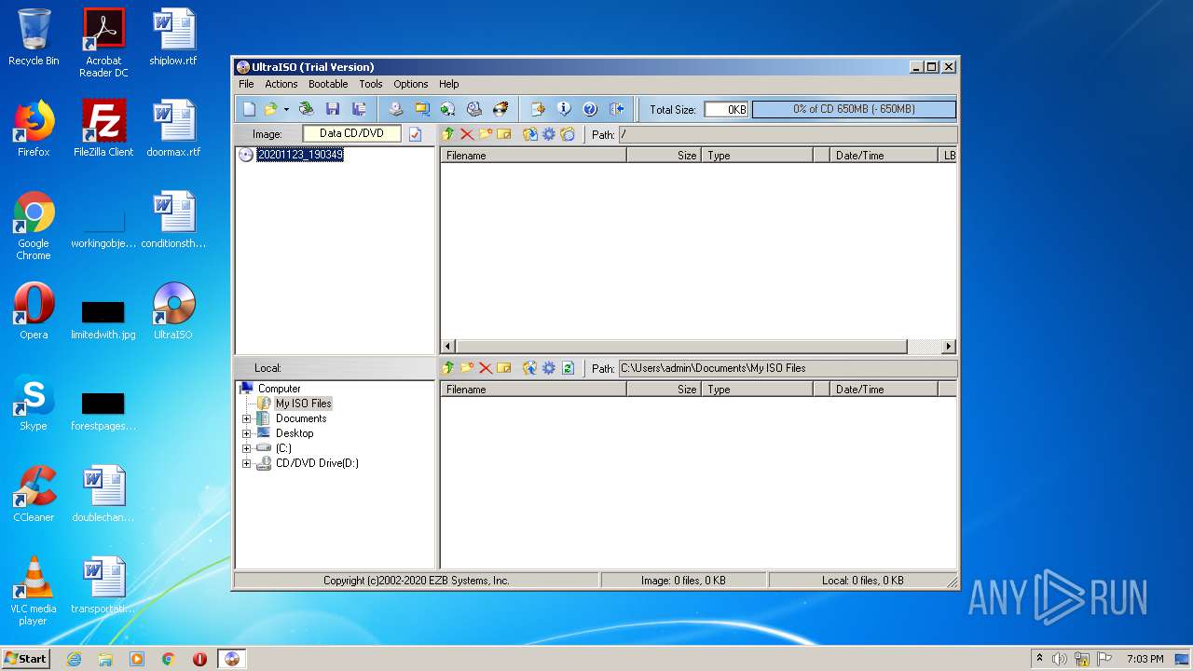Sort image list by Type column

tap(758, 156)
